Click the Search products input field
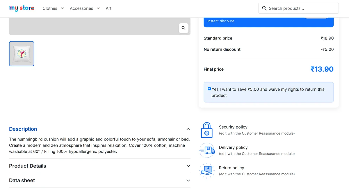The height and width of the screenshot is (196, 349). (x=298, y=8)
